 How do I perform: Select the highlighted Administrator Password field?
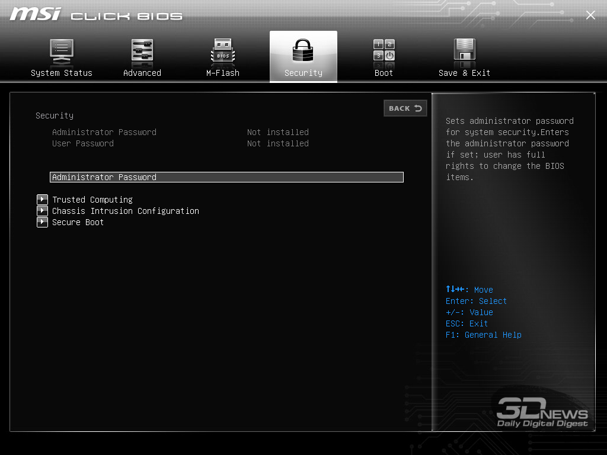pyautogui.click(x=226, y=177)
